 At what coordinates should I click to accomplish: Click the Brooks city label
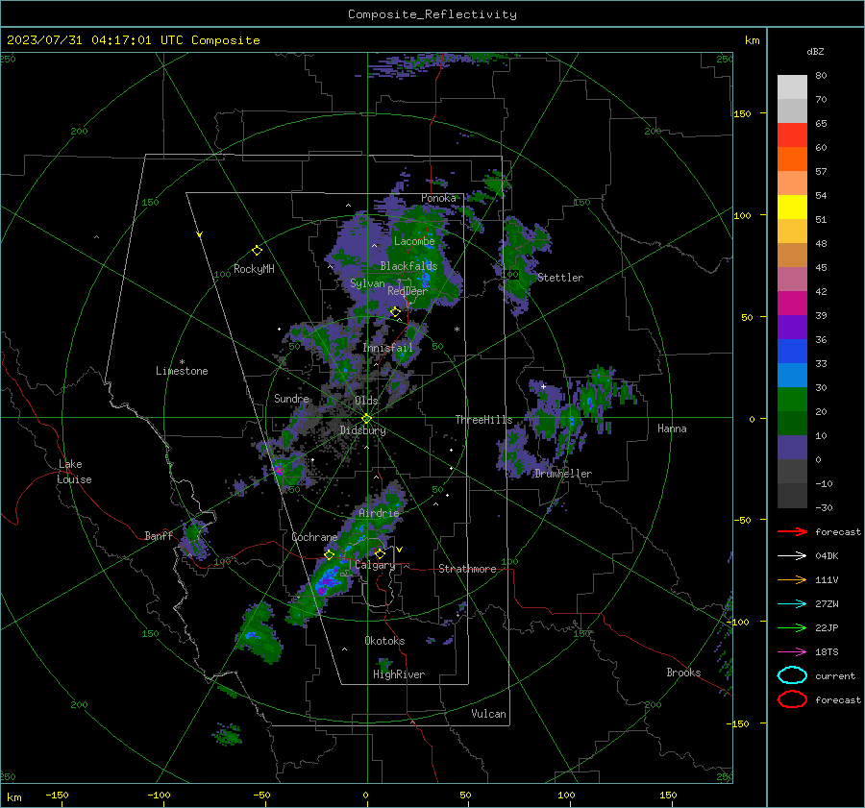tap(683, 673)
